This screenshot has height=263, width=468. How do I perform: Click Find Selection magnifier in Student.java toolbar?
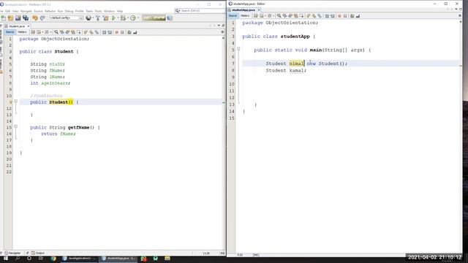pos(56,32)
